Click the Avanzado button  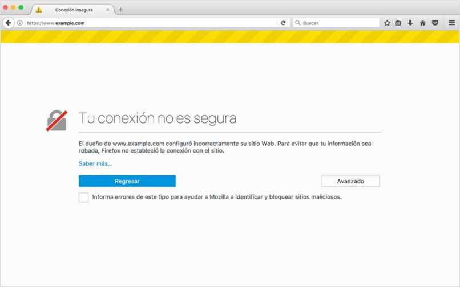coord(350,181)
